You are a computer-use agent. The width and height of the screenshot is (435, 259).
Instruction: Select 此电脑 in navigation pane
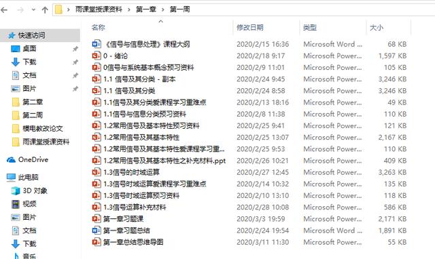pyautogui.click(x=28, y=178)
